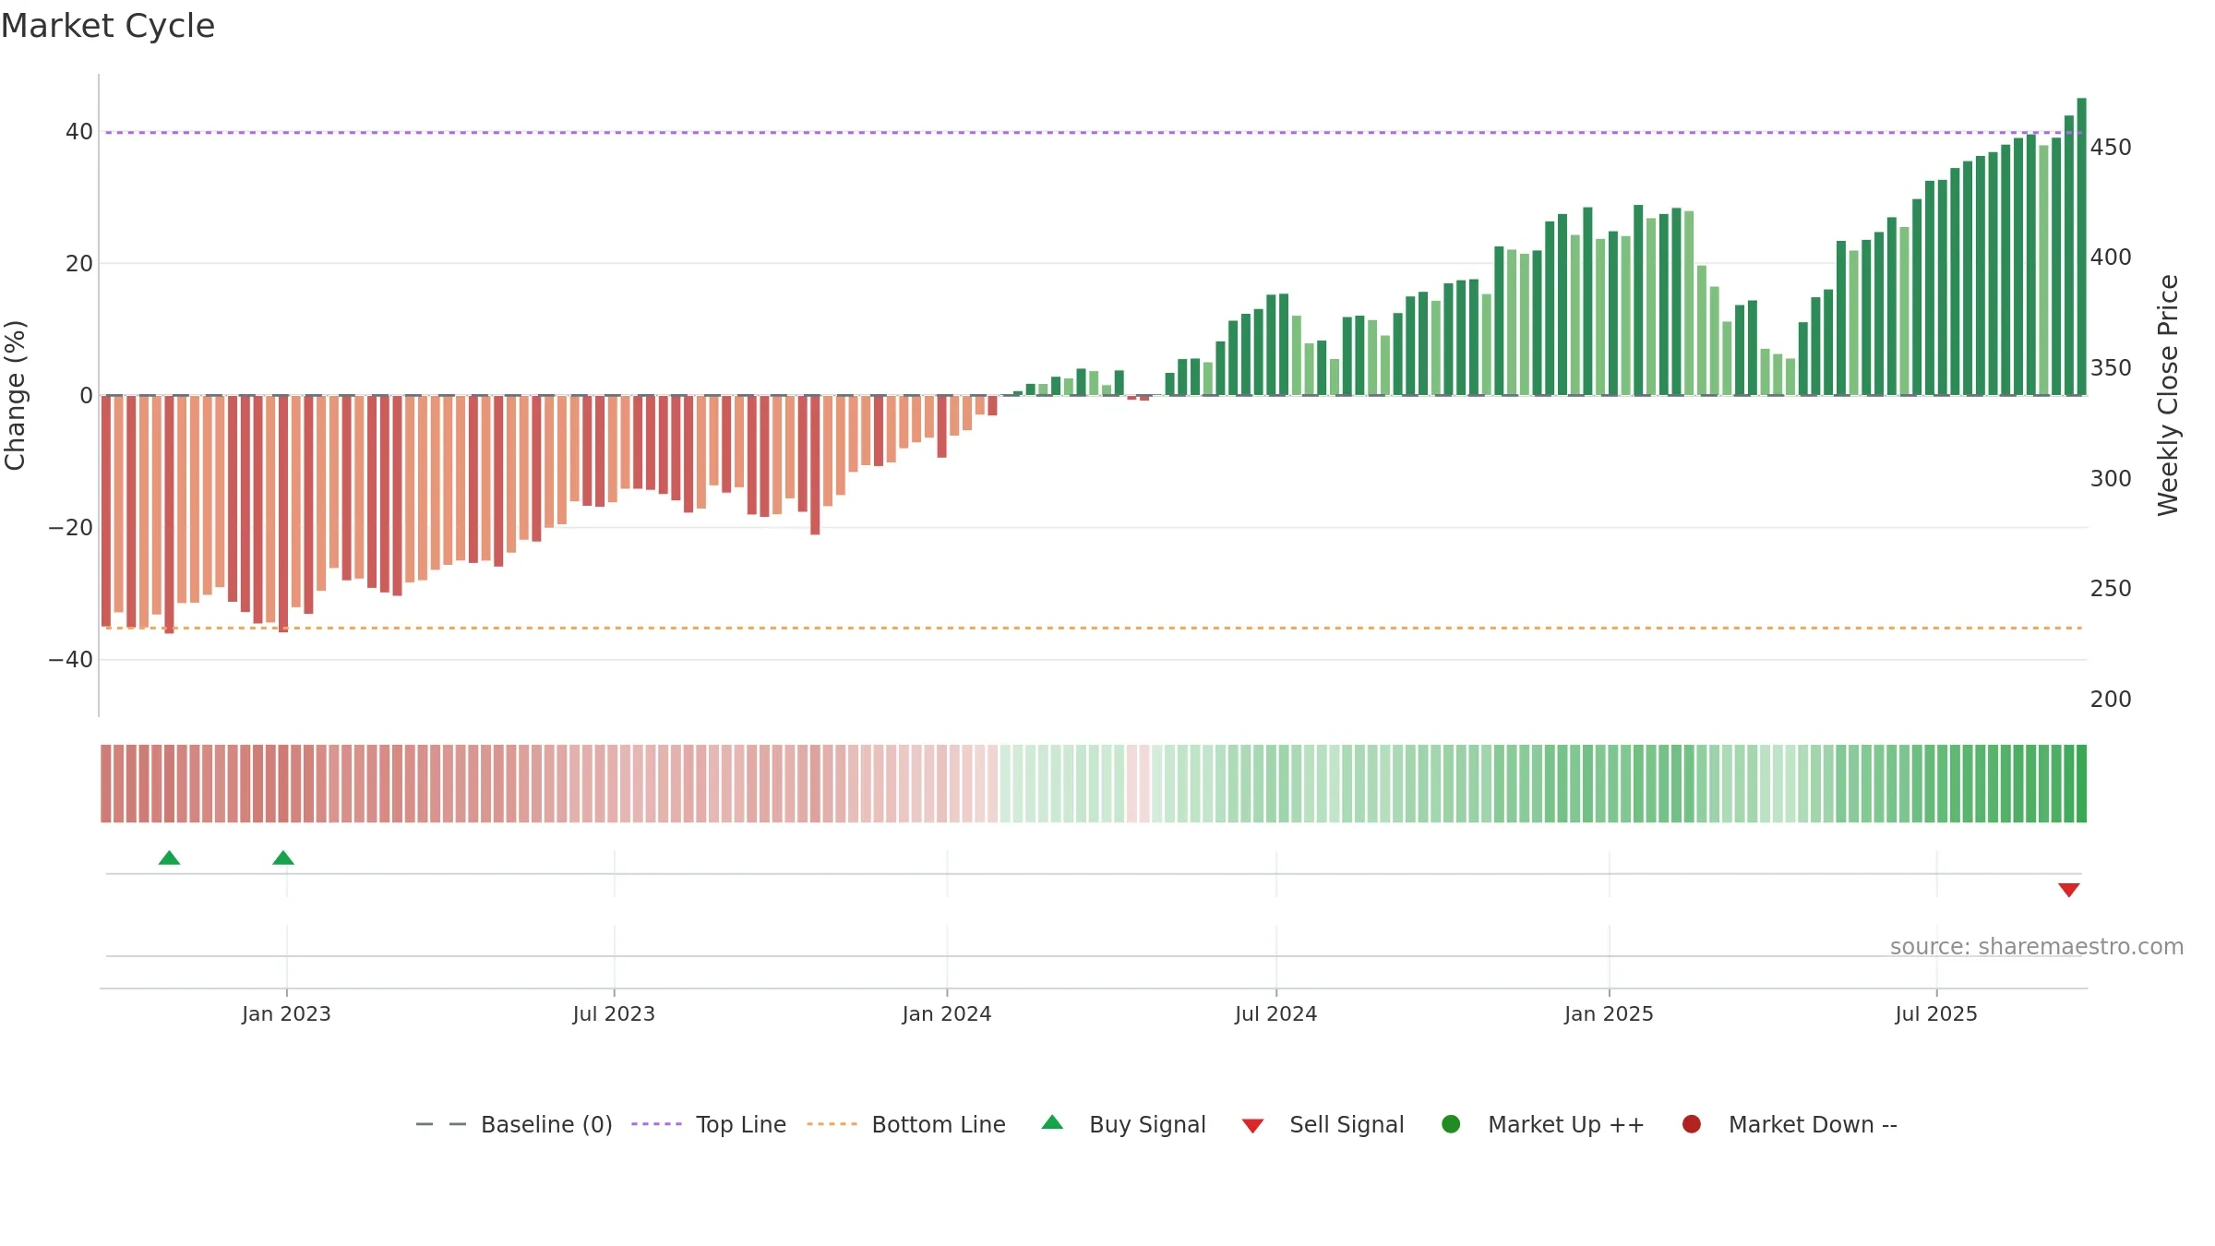Click the Sell Signal legend triangle icon

(x=1252, y=1126)
